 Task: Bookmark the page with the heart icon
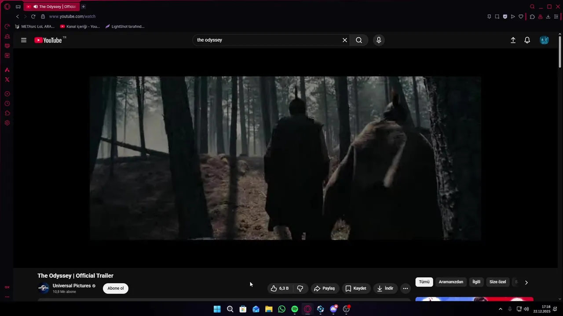pos(521,16)
